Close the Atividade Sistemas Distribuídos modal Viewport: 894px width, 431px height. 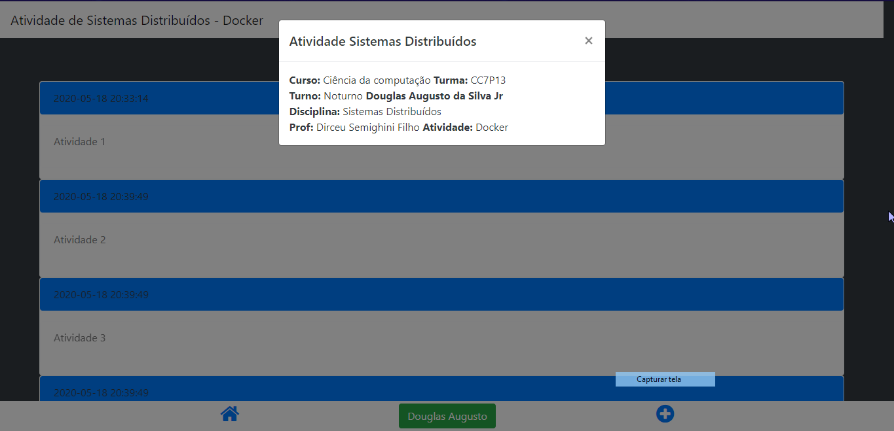(588, 41)
